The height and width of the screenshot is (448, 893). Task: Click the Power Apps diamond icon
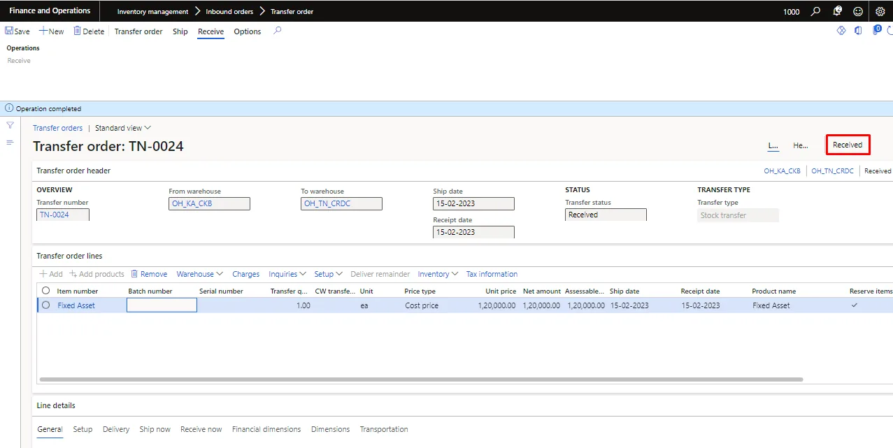(x=841, y=31)
